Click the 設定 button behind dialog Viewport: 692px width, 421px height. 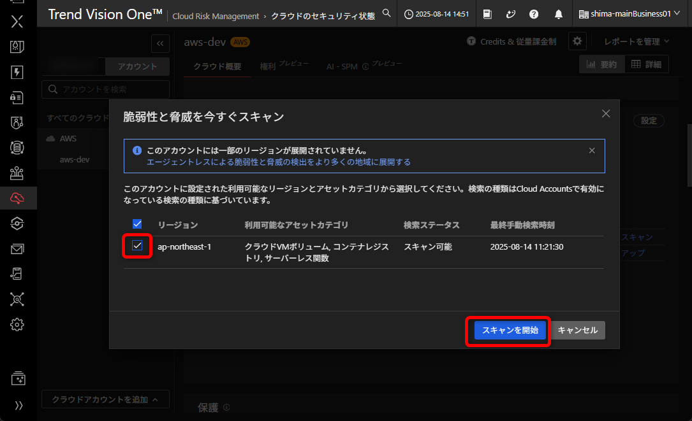point(649,121)
